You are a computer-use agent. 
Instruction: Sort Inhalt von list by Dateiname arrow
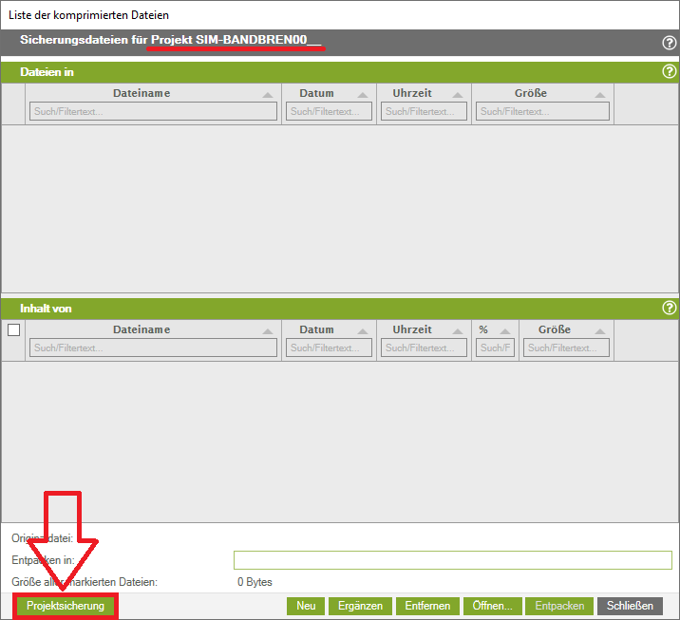coord(268,331)
